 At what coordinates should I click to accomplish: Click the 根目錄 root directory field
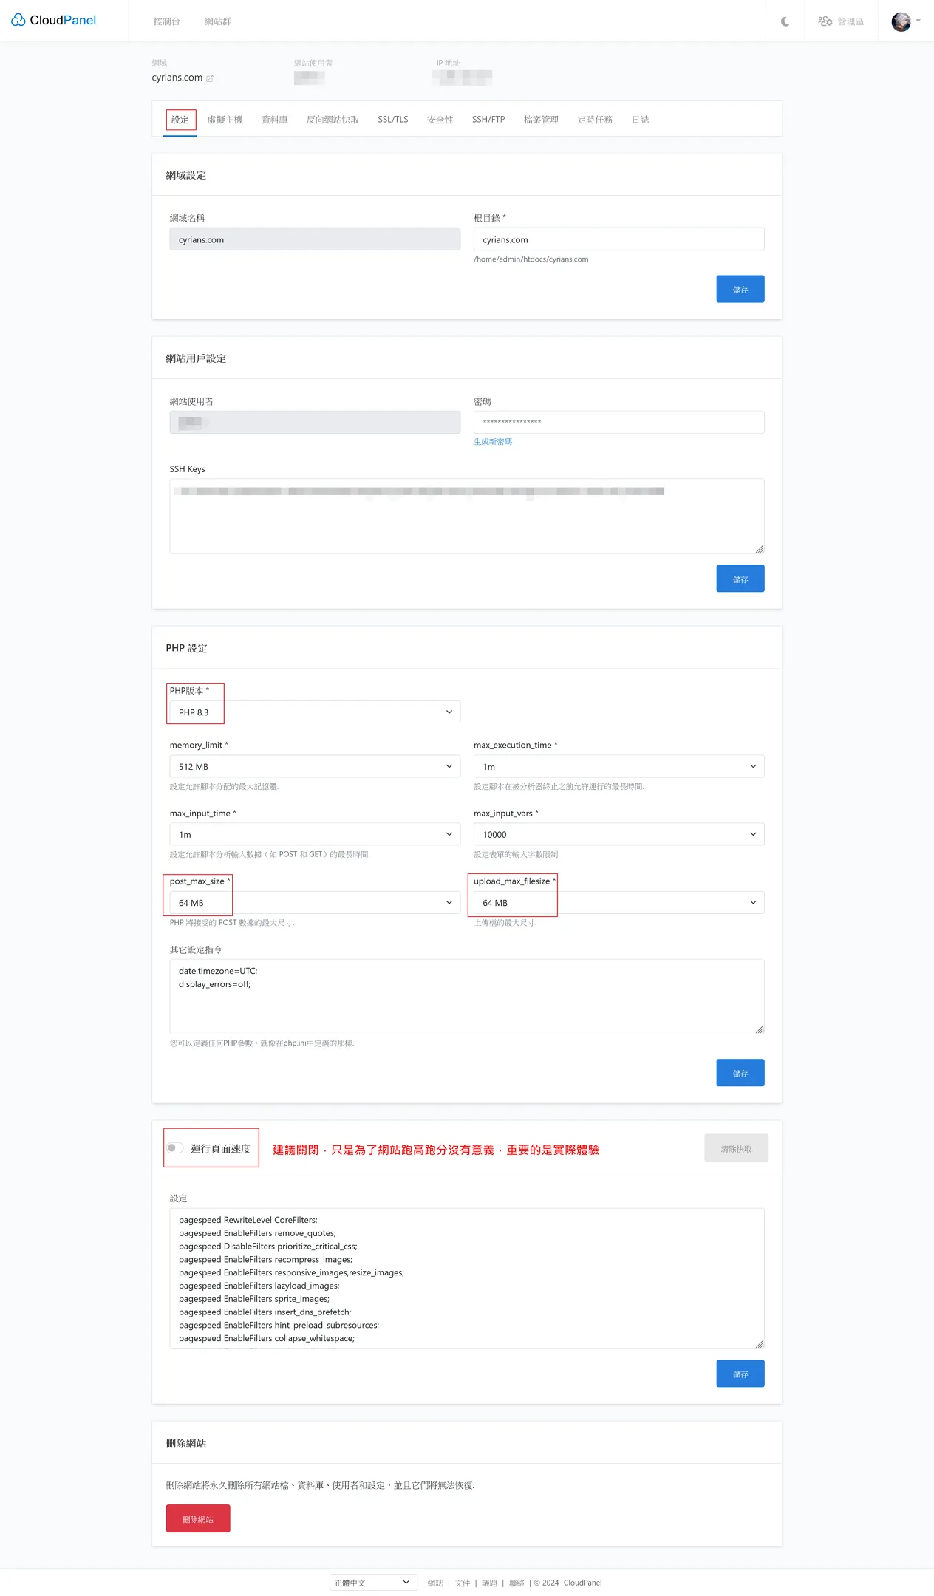[618, 239]
